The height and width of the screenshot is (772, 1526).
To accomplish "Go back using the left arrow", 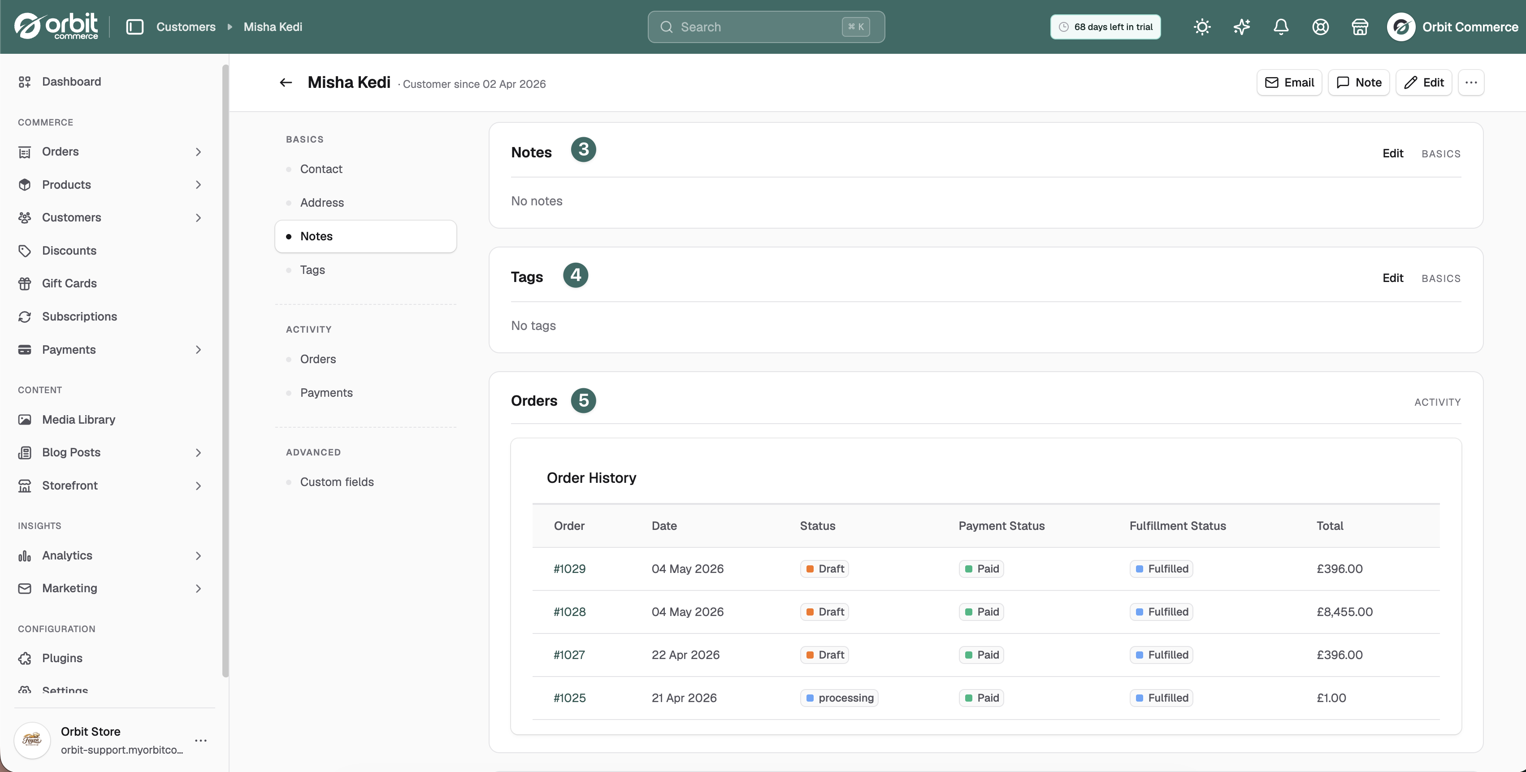I will point(286,82).
